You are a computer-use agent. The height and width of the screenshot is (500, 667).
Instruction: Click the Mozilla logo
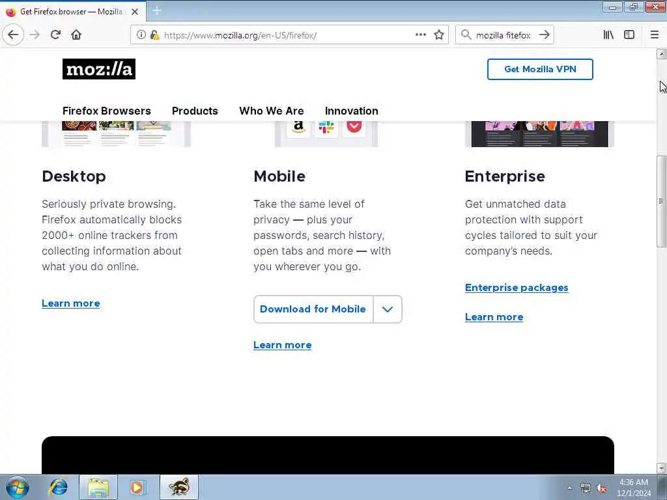point(99,69)
